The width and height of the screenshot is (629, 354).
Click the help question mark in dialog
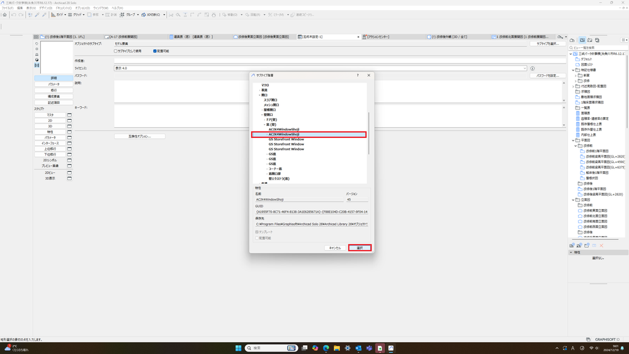pyautogui.click(x=358, y=75)
